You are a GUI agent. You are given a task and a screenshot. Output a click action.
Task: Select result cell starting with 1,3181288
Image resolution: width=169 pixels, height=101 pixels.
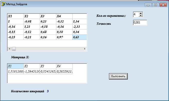[x=15, y=71]
